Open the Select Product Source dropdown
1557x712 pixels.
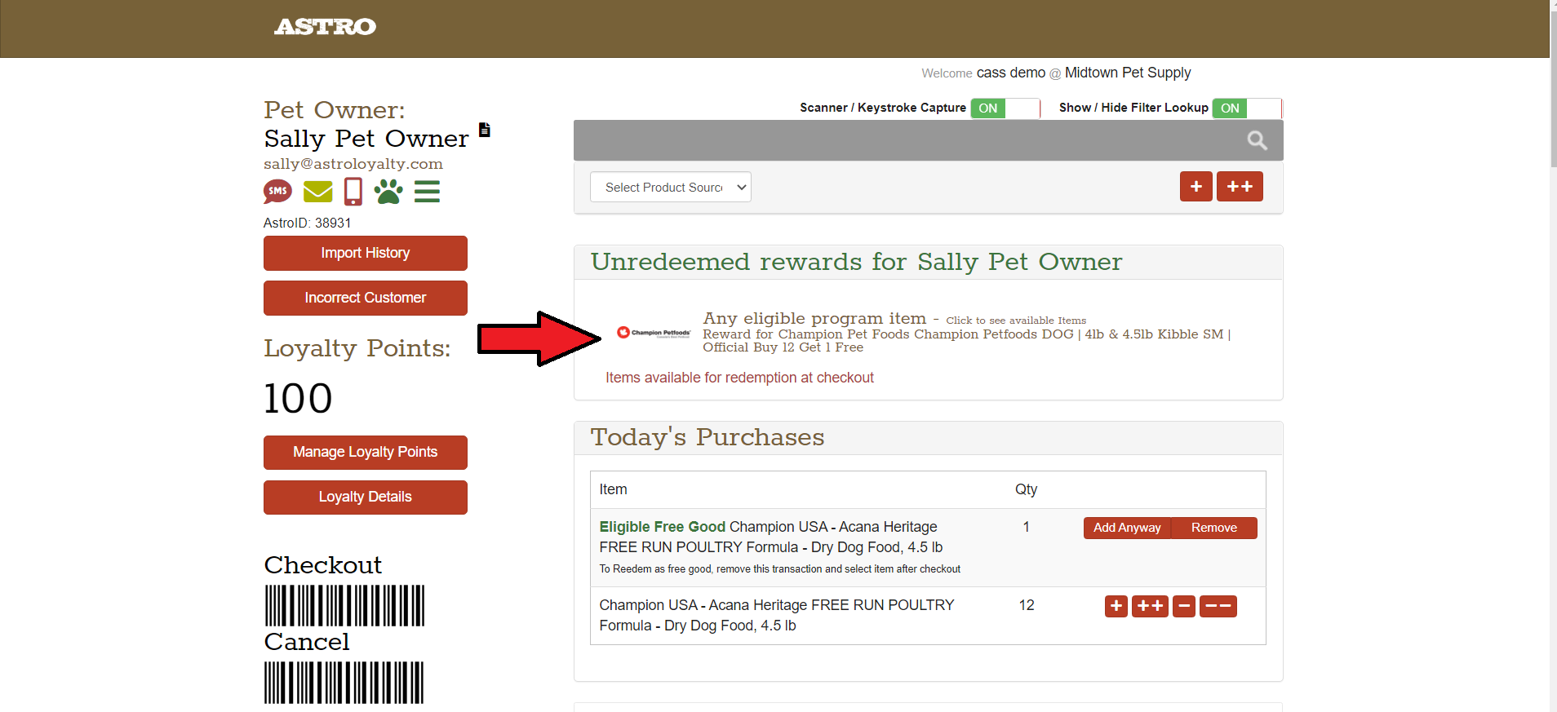pyautogui.click(x=671, y=187)
